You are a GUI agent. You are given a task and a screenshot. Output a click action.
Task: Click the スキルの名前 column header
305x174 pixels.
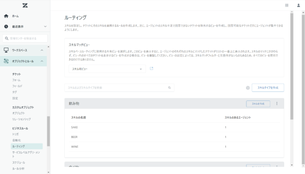pyautogui.click(x=79, y=117)
